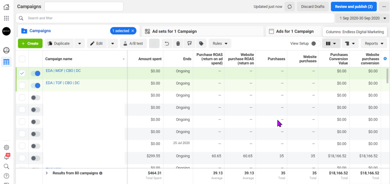Screen dimensions: 390x184
Task: Toggle on the campaign ending 25 Jul 2020
Action: pyautogui.click(x=36, y=146)
